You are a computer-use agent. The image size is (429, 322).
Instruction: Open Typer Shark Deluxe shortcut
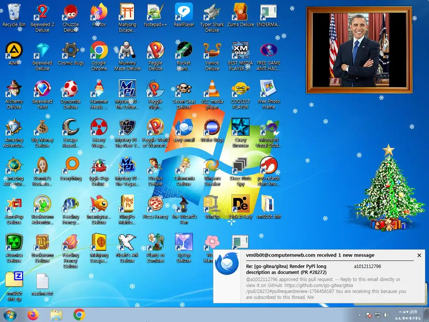[x=212, y=18]
